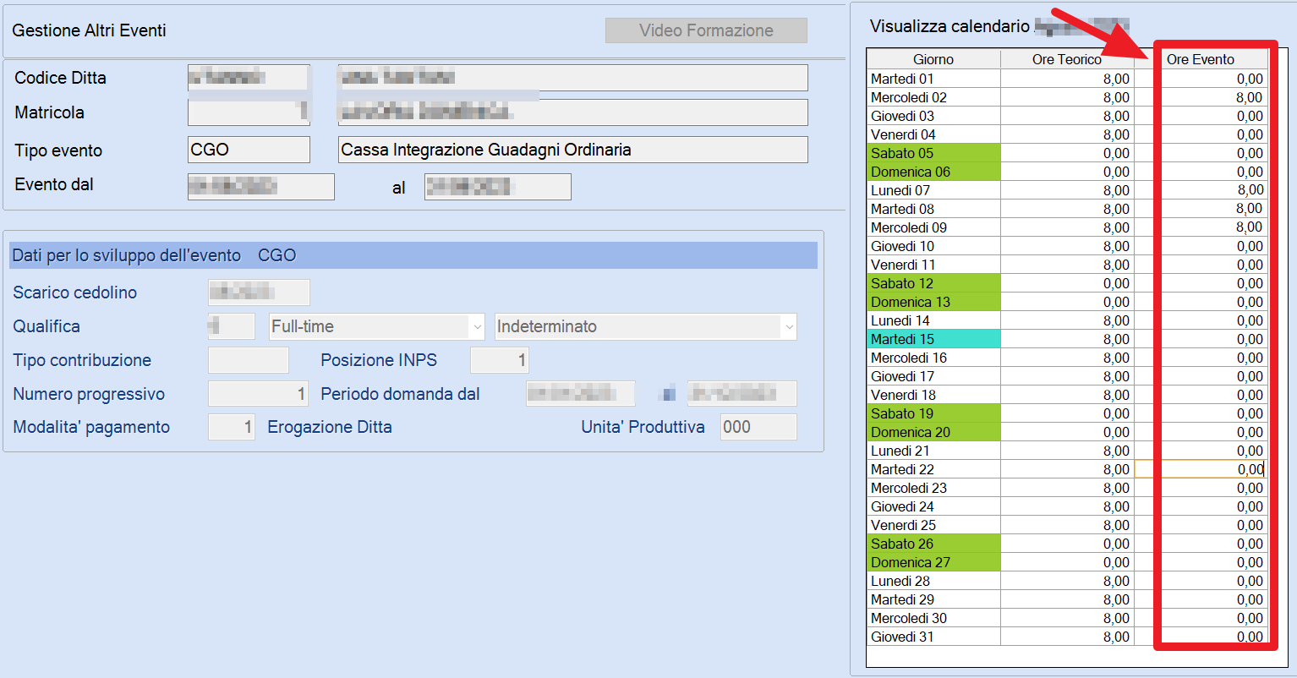Click Ore Teorico cell for Giovedi 03

coord(1067,116)
